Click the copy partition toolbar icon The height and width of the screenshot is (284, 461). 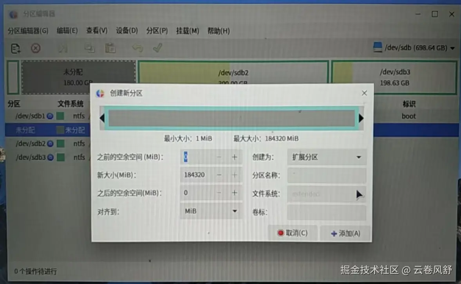90,48
